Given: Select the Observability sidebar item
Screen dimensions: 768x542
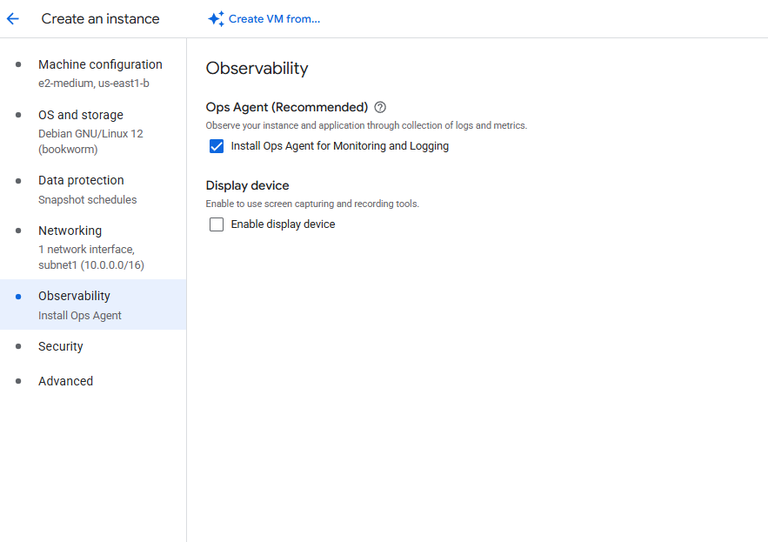Looking at the screenshot, I should point(74,296).
